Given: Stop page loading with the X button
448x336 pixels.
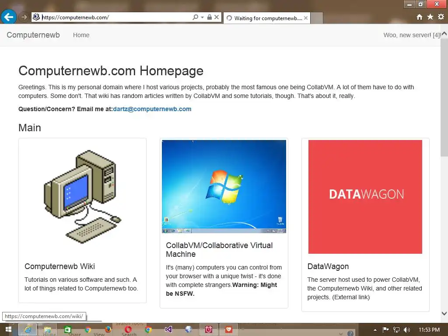Looking at the screenshot, I should (x=217, y=17).
